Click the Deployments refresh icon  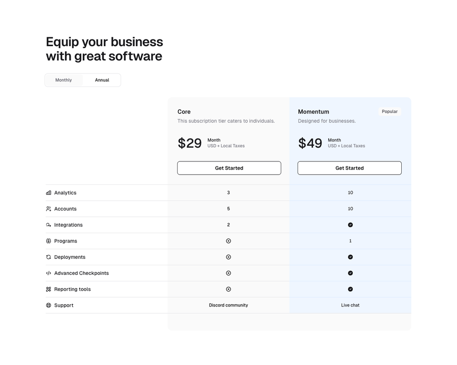point(48,257)
